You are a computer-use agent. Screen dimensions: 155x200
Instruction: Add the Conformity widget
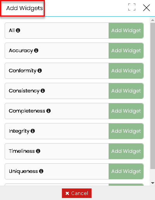point(126,71)
